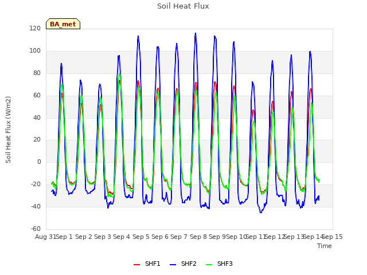
Task: Click the blue SHF2 legend color marker
Action: [173, 265]
